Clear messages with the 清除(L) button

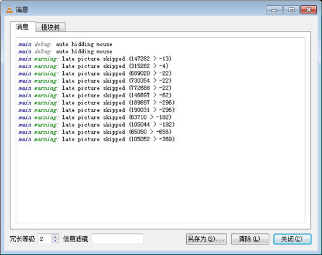click(x=250, y=239)
